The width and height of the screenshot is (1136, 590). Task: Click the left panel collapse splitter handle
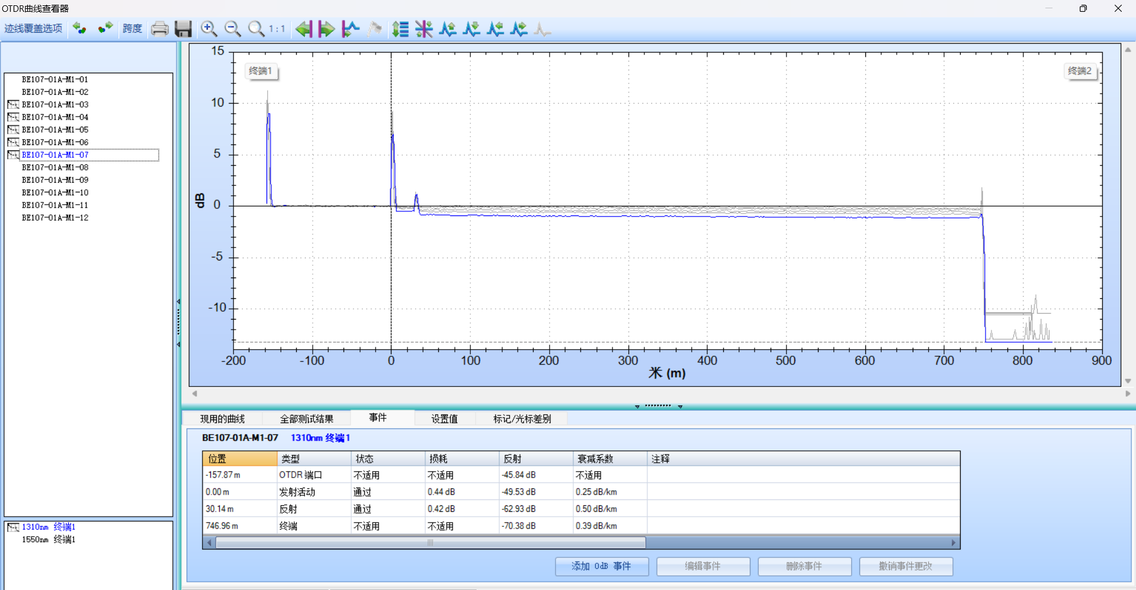[x=178, y=323]
